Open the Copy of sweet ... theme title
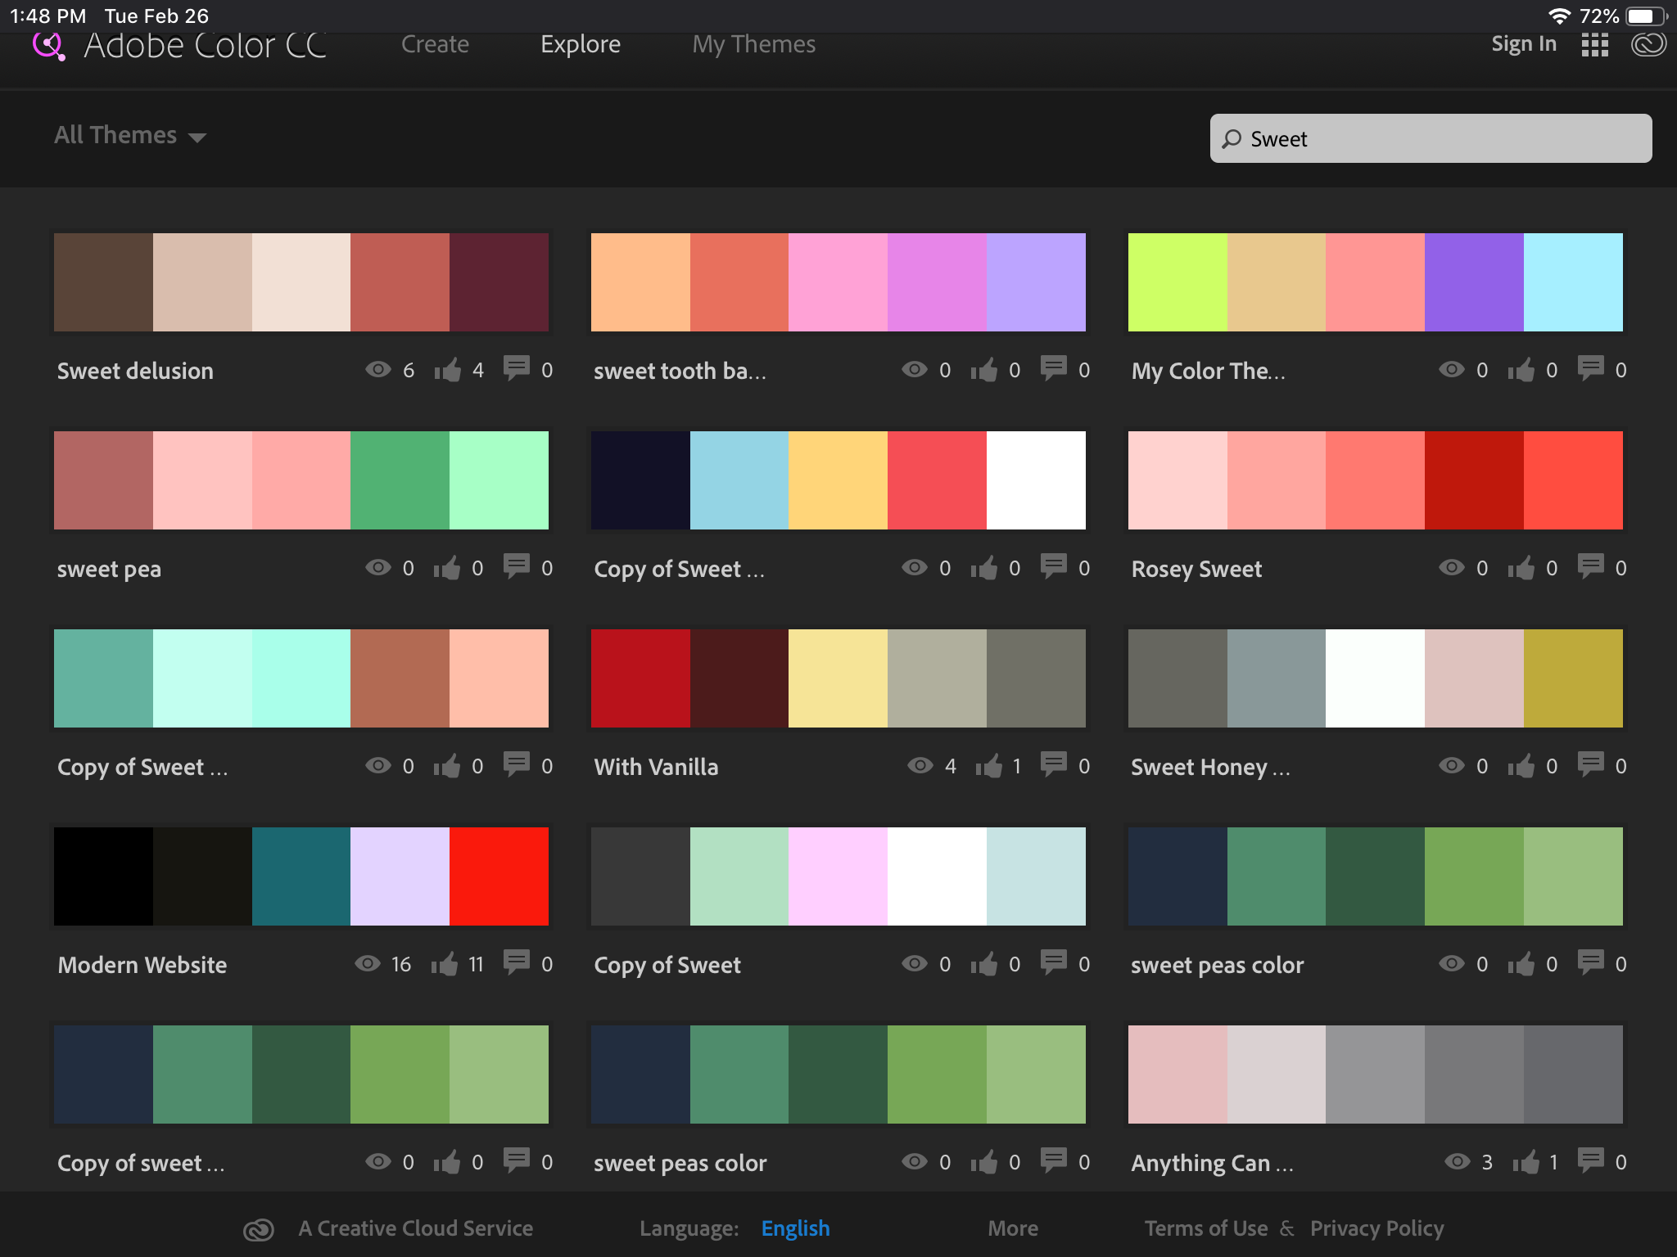1677x1257 pixels. pyautogui.click(x=141, y=1163)
